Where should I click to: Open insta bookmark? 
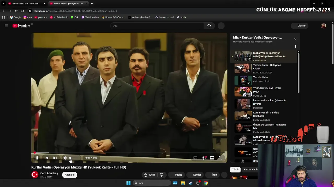[28, 17]
